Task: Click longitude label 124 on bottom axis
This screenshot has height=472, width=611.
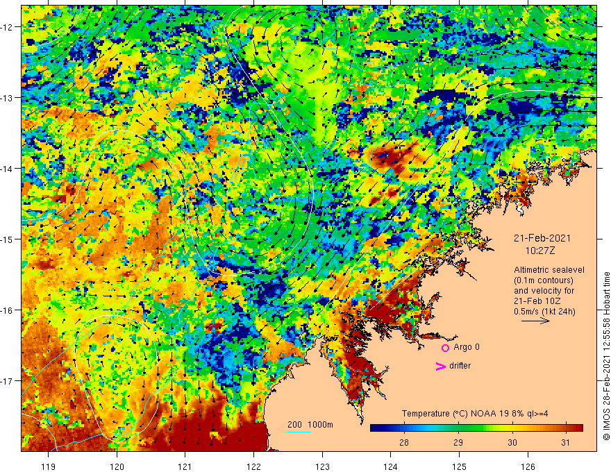Action: point(390,466)
